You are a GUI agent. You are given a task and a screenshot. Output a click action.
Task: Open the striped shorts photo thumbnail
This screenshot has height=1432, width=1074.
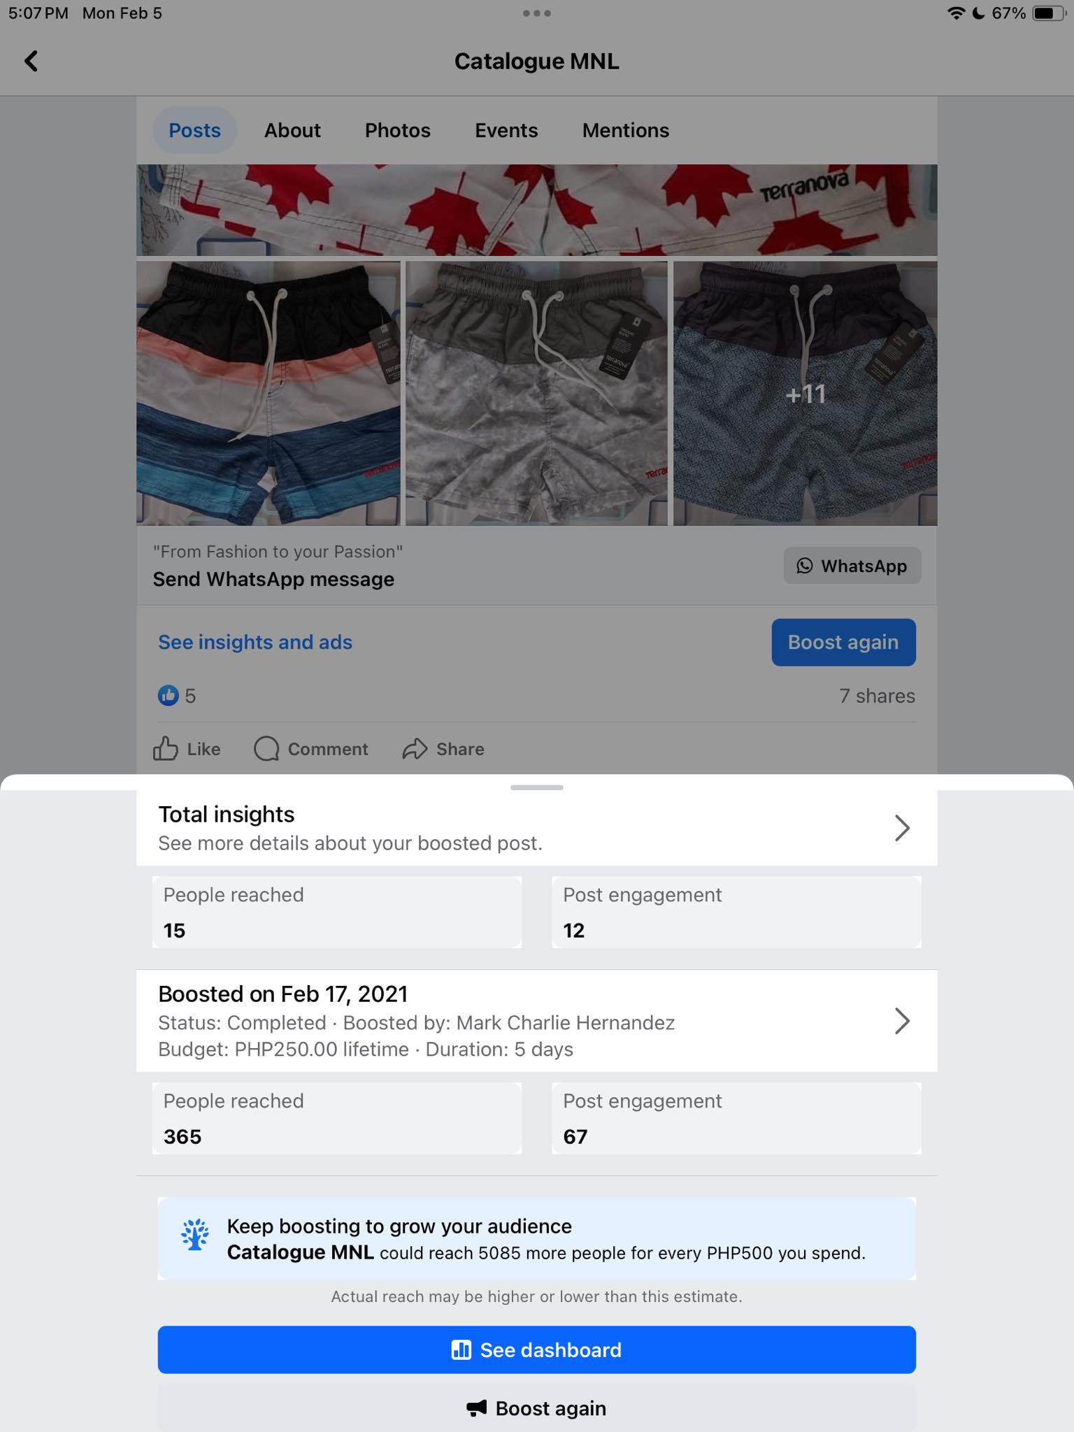tap(268, 394)
